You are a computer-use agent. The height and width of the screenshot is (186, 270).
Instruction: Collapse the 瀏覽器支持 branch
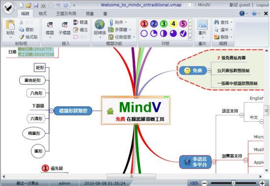point(246,160)
